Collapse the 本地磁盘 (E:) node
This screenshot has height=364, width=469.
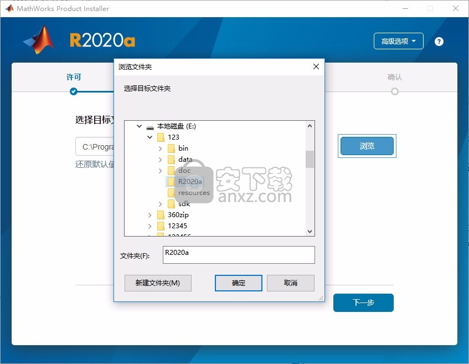coord(139,126)
